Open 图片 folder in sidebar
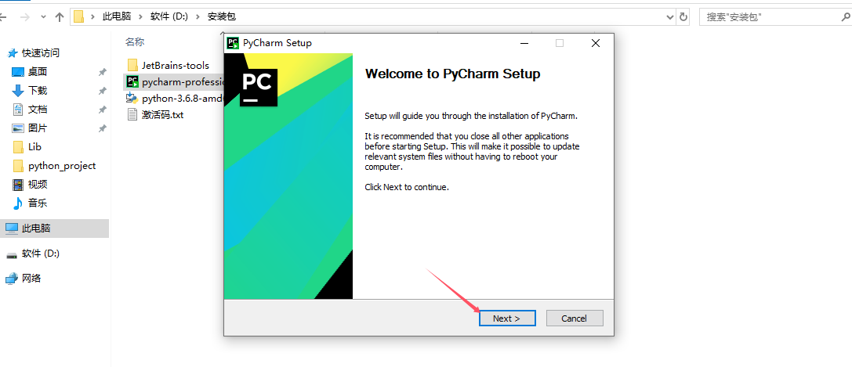 pos(38,128)
